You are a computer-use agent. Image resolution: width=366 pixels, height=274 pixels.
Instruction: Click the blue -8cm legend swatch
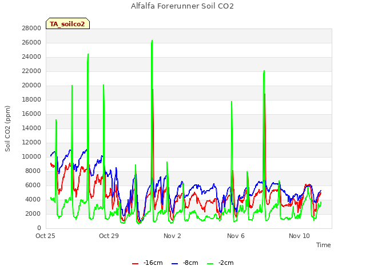[x=174, y=264]
